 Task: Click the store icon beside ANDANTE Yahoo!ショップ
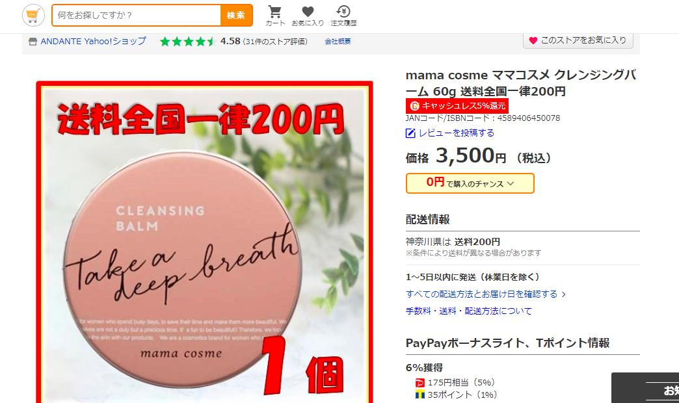pos(33,42)
